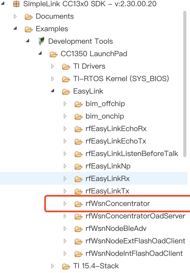The height and width of the screenshot is (273, 190).
Task: Collapse the SimpleLink CC13x0 SDK tree node
Action: click(3, 4)
